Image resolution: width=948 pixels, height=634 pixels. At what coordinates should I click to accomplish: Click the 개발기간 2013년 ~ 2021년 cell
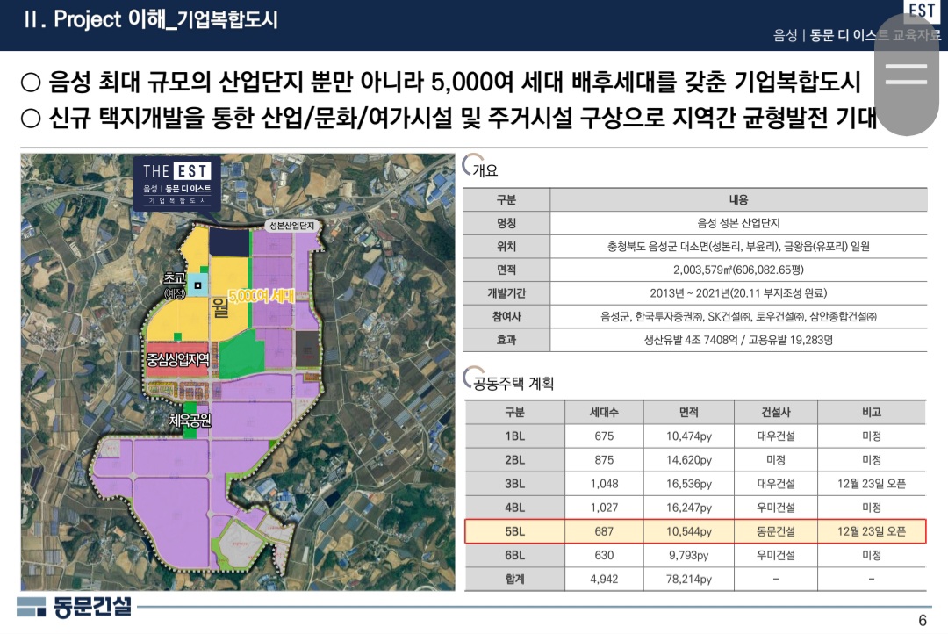click(738, 293)
